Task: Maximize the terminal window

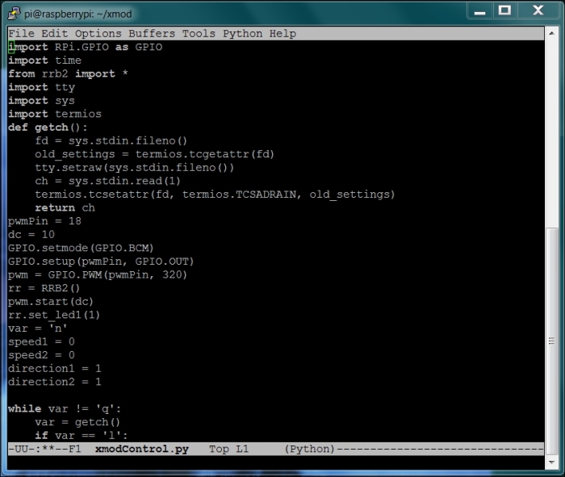Action: [504, 10]
